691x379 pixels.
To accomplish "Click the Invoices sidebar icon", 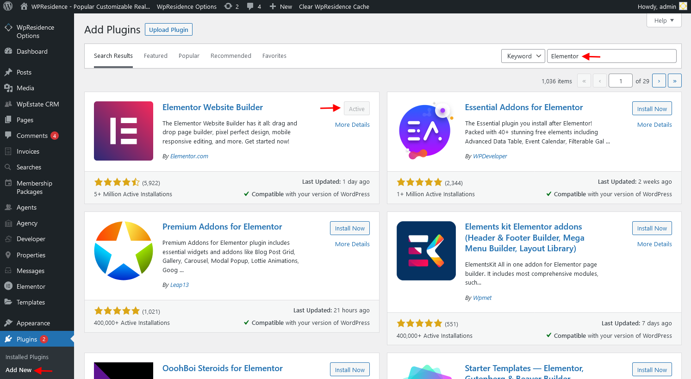I will pyautogui.click(x=8, y=151).
